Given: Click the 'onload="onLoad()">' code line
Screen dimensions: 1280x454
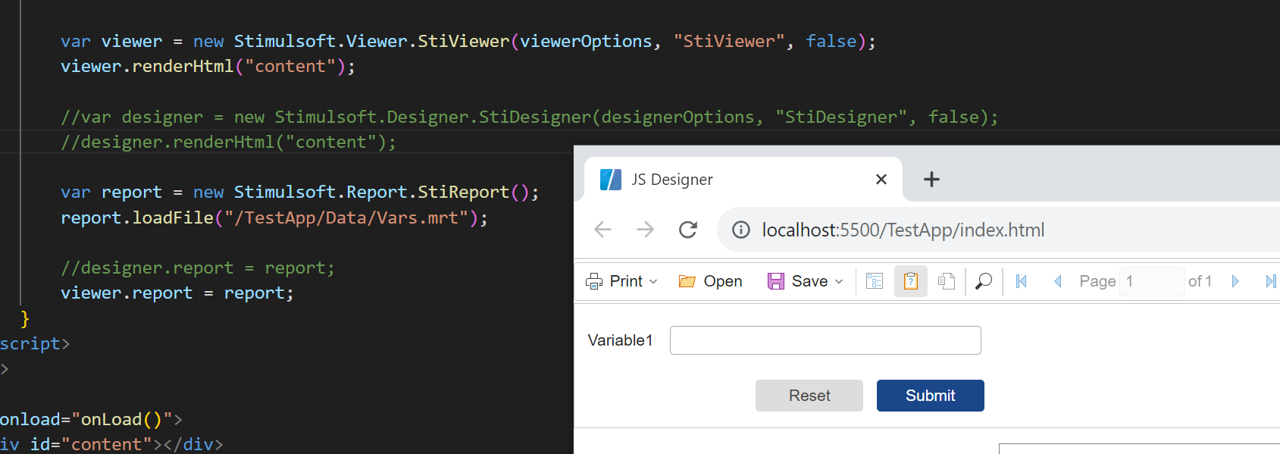Looking at the screenshot, I should [91, 420].
